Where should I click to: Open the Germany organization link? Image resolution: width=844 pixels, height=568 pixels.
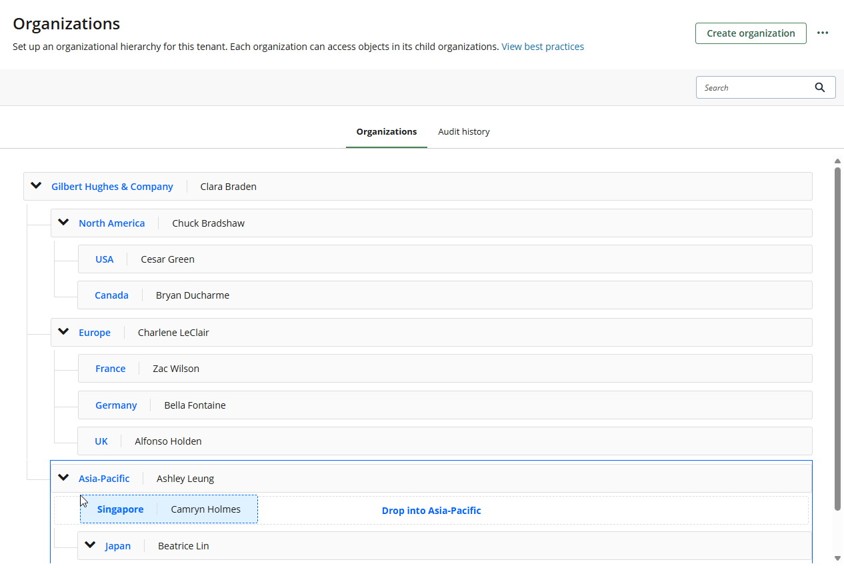(x=116, y=405)
